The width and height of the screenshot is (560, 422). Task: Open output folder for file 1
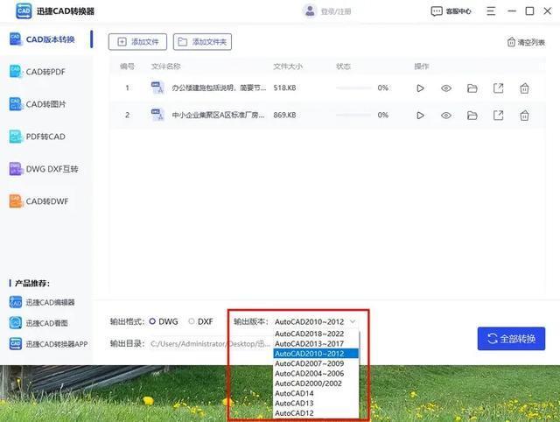coord(472,88)
